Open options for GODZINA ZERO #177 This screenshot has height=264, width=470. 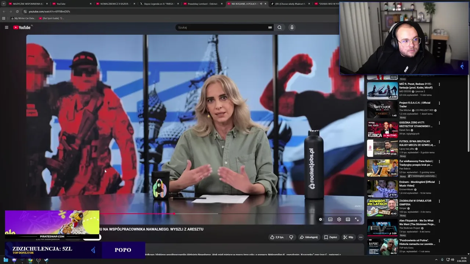coord(439,123)
